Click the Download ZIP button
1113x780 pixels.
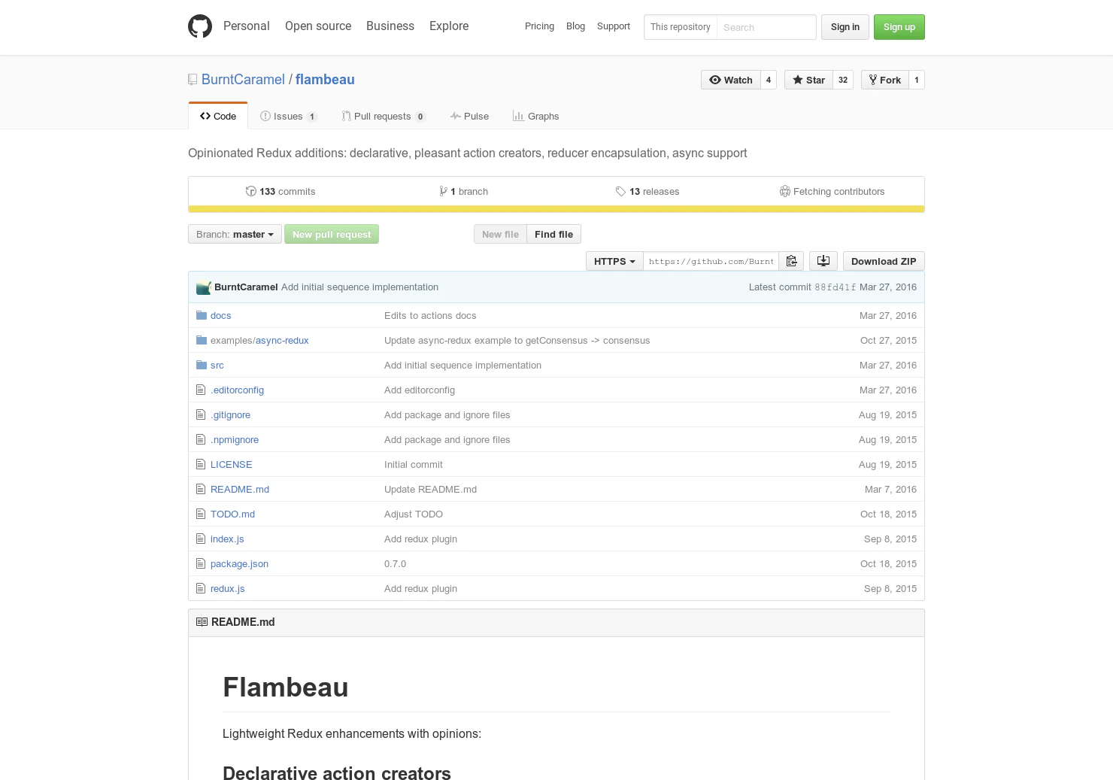884,261
